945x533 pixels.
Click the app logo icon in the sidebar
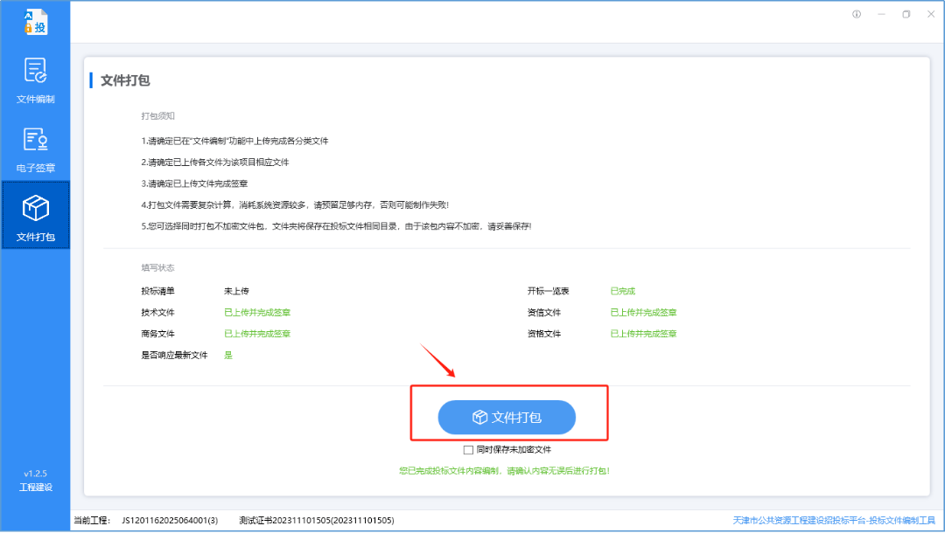(x=36, y=22)
